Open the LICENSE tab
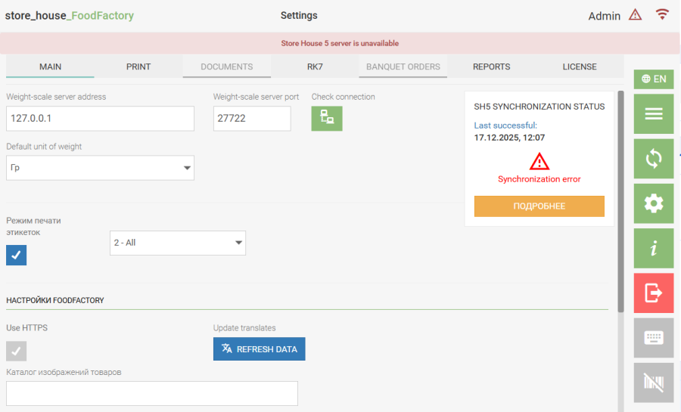Screen dimensions: 681x412 (580, 67)
